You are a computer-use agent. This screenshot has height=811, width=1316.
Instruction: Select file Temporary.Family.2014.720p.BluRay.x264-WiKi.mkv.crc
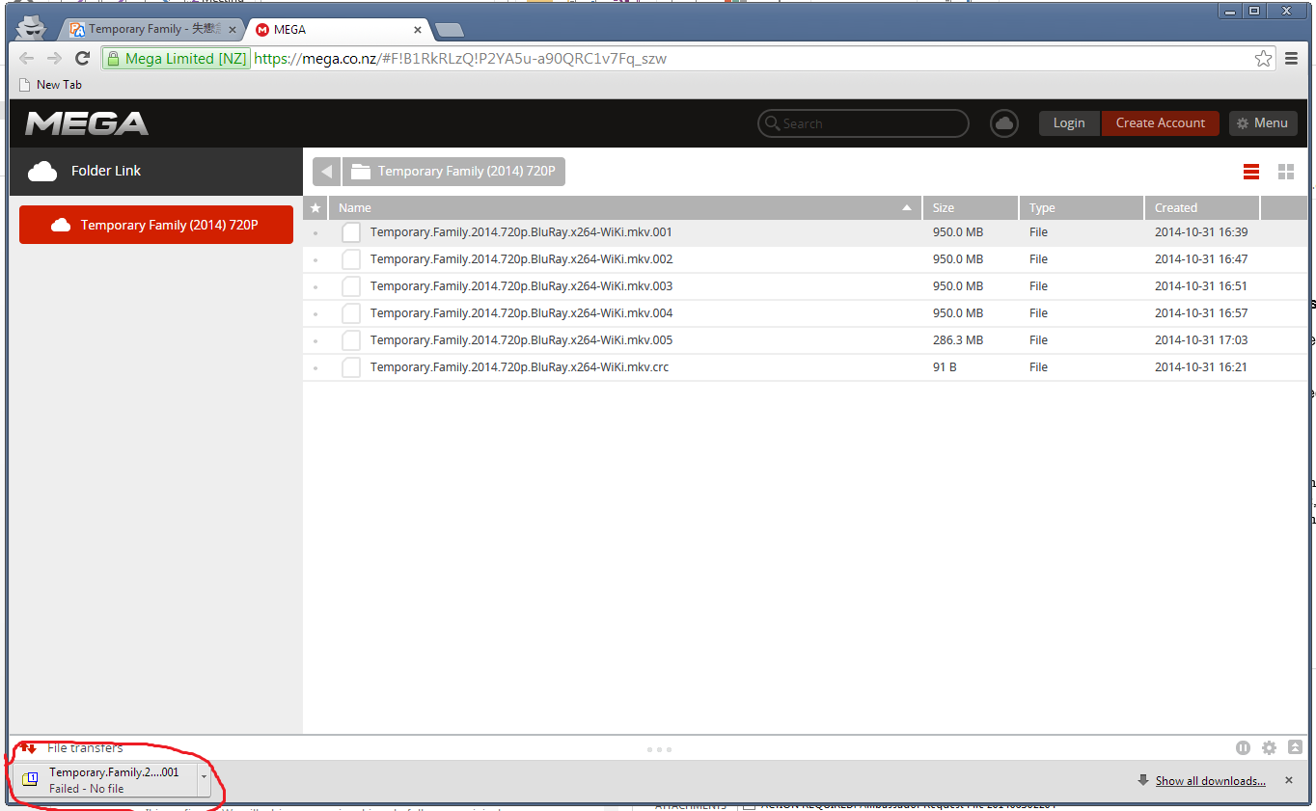click(519, 367)
